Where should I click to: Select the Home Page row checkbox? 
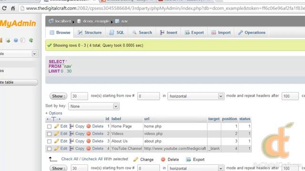click(49, 126)
